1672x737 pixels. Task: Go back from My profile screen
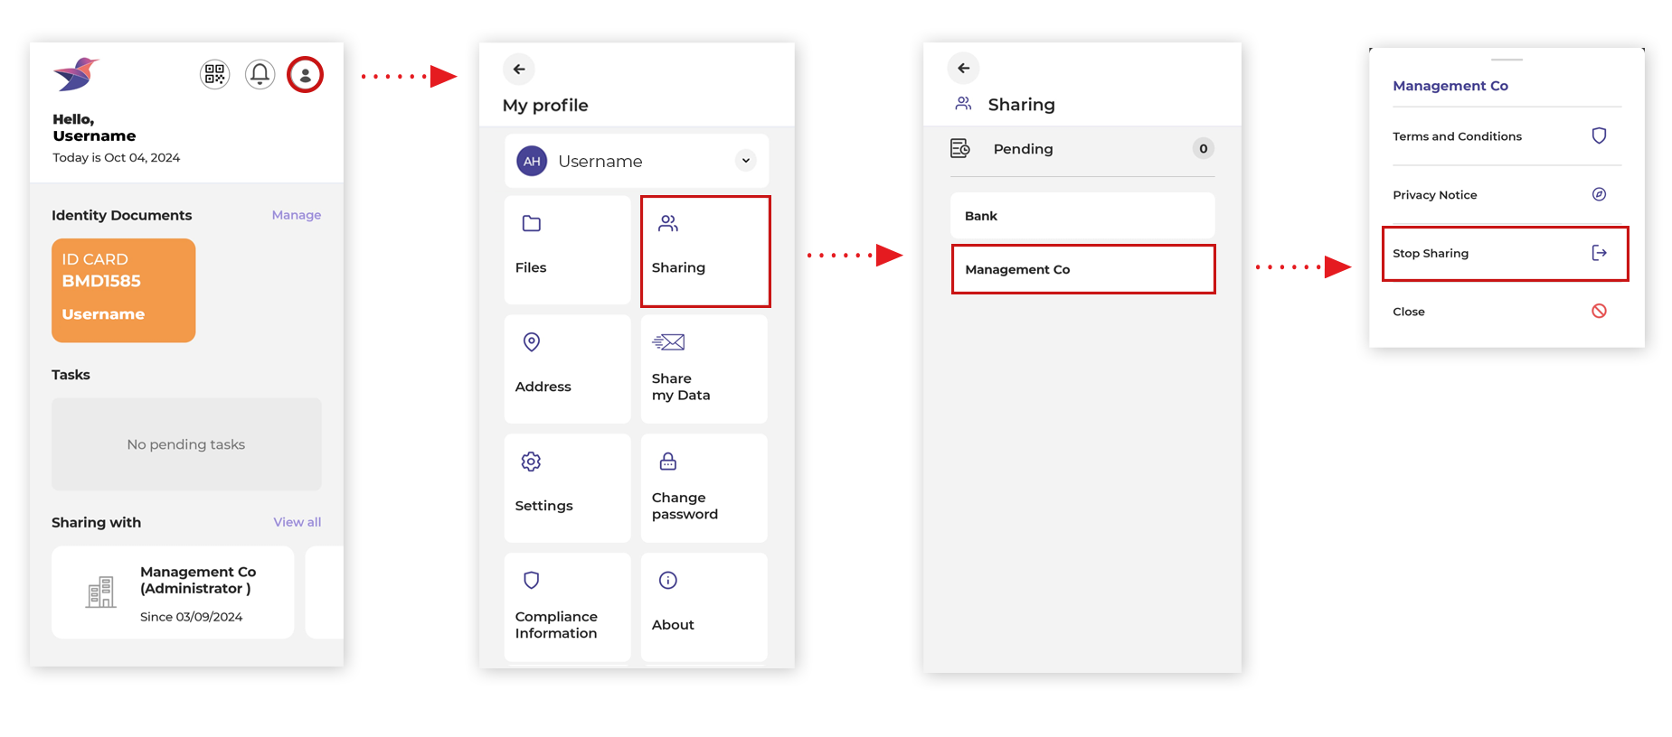point(519,69)
